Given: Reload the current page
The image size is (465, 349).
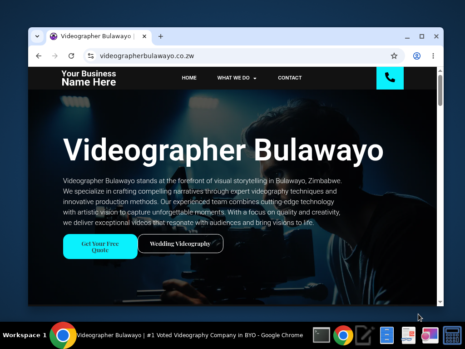Looking at the screenshot, I should pos(71,56).
